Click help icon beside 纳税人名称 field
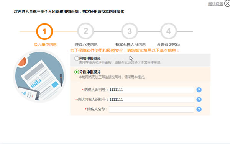Screen dimensions: 230x144 (x=199, y=109)
